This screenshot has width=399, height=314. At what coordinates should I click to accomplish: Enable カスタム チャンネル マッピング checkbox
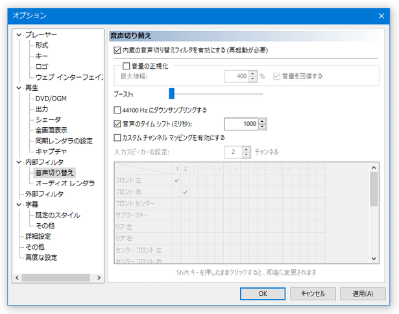(117, 138)
